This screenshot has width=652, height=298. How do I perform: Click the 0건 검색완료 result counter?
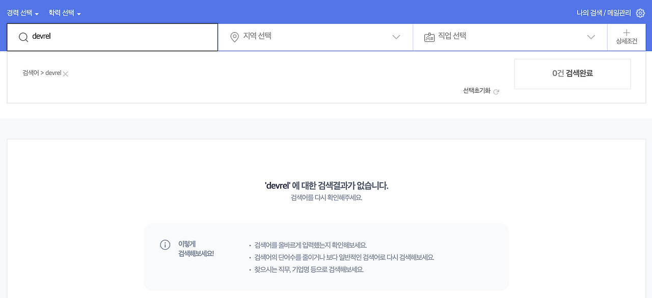click(572, 73)
